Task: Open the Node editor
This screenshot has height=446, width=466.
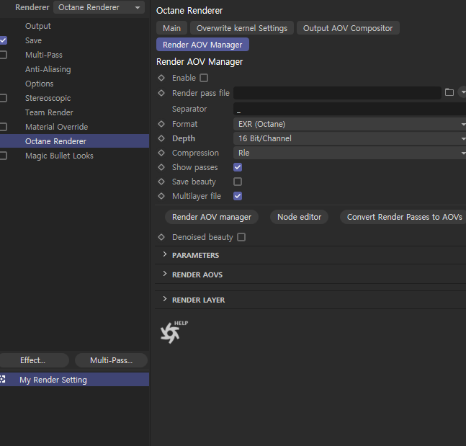Action: (300, 217)
